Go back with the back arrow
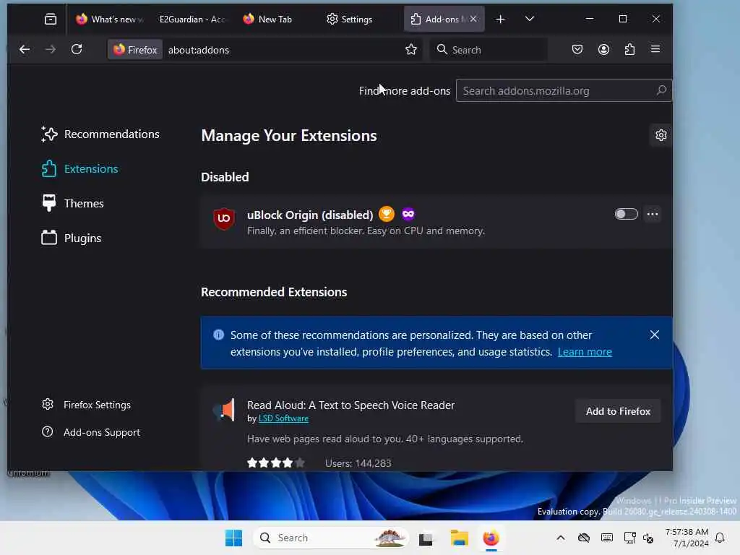The height and width of the screenshot is (555, 740). click(x=25, y=50)
